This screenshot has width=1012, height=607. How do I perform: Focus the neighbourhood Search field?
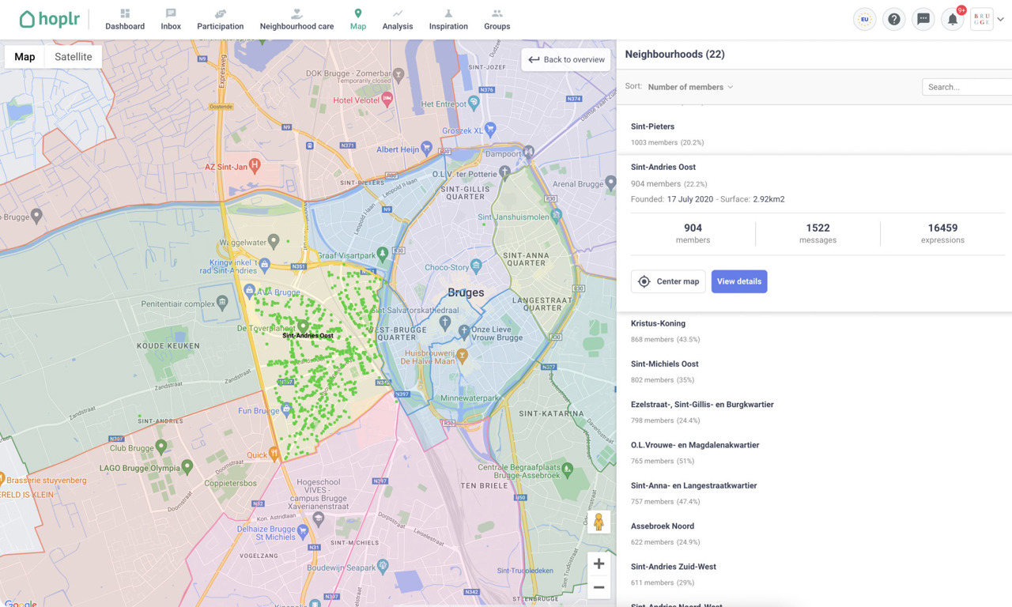pos(967,87)
